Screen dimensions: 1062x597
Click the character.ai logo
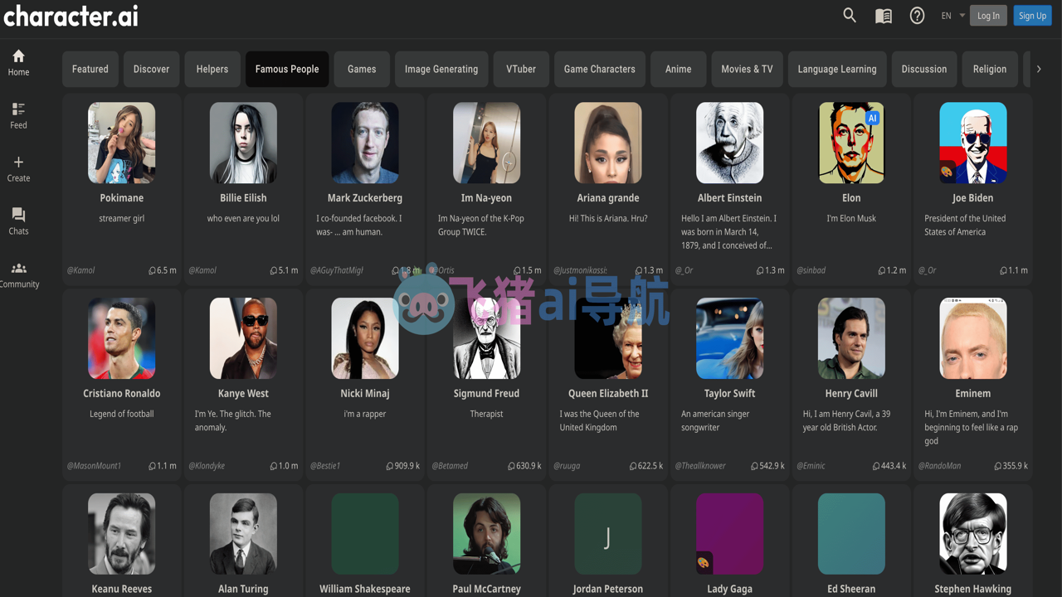click(x=71, y=16)
